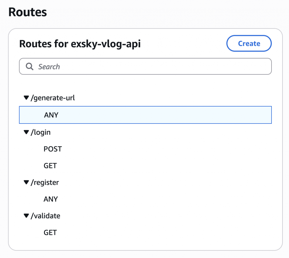Image resolution: width=289 pixels, height=258 pixels.
Task: Click the /login route label
Action: (x=41, y=132)
